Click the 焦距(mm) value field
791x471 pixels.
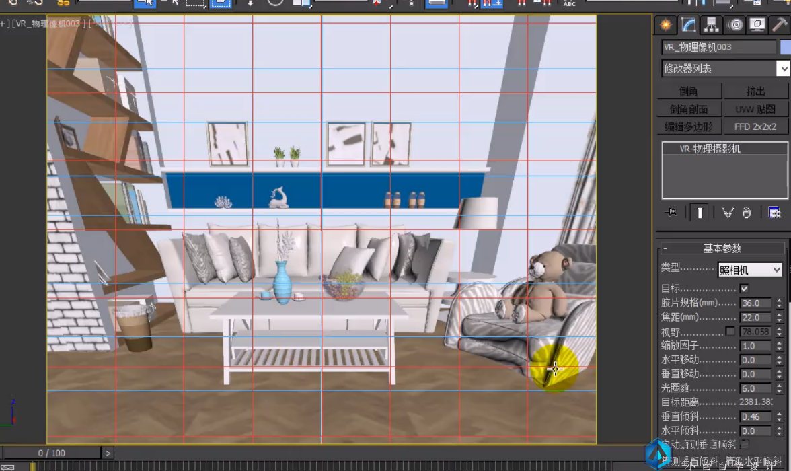point(755,318)
